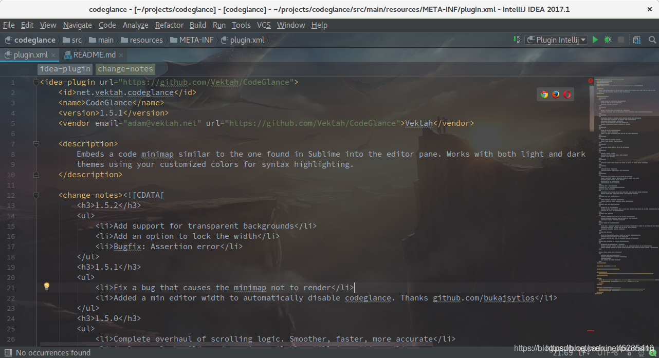The height and width of the screenshot is (358, 659).
Task: Click the change-notes XML breadcrumb
Action: (125, 69)
